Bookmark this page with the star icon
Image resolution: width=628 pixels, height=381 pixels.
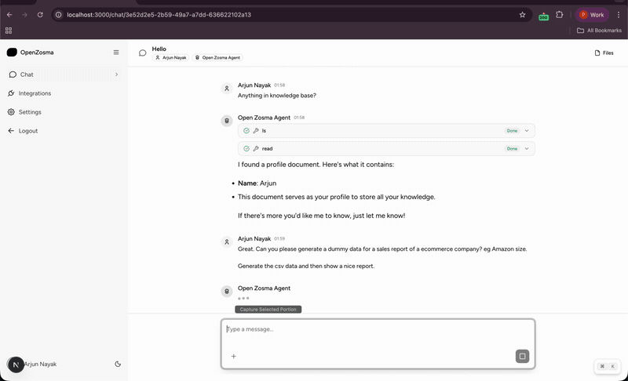point(523,15)
